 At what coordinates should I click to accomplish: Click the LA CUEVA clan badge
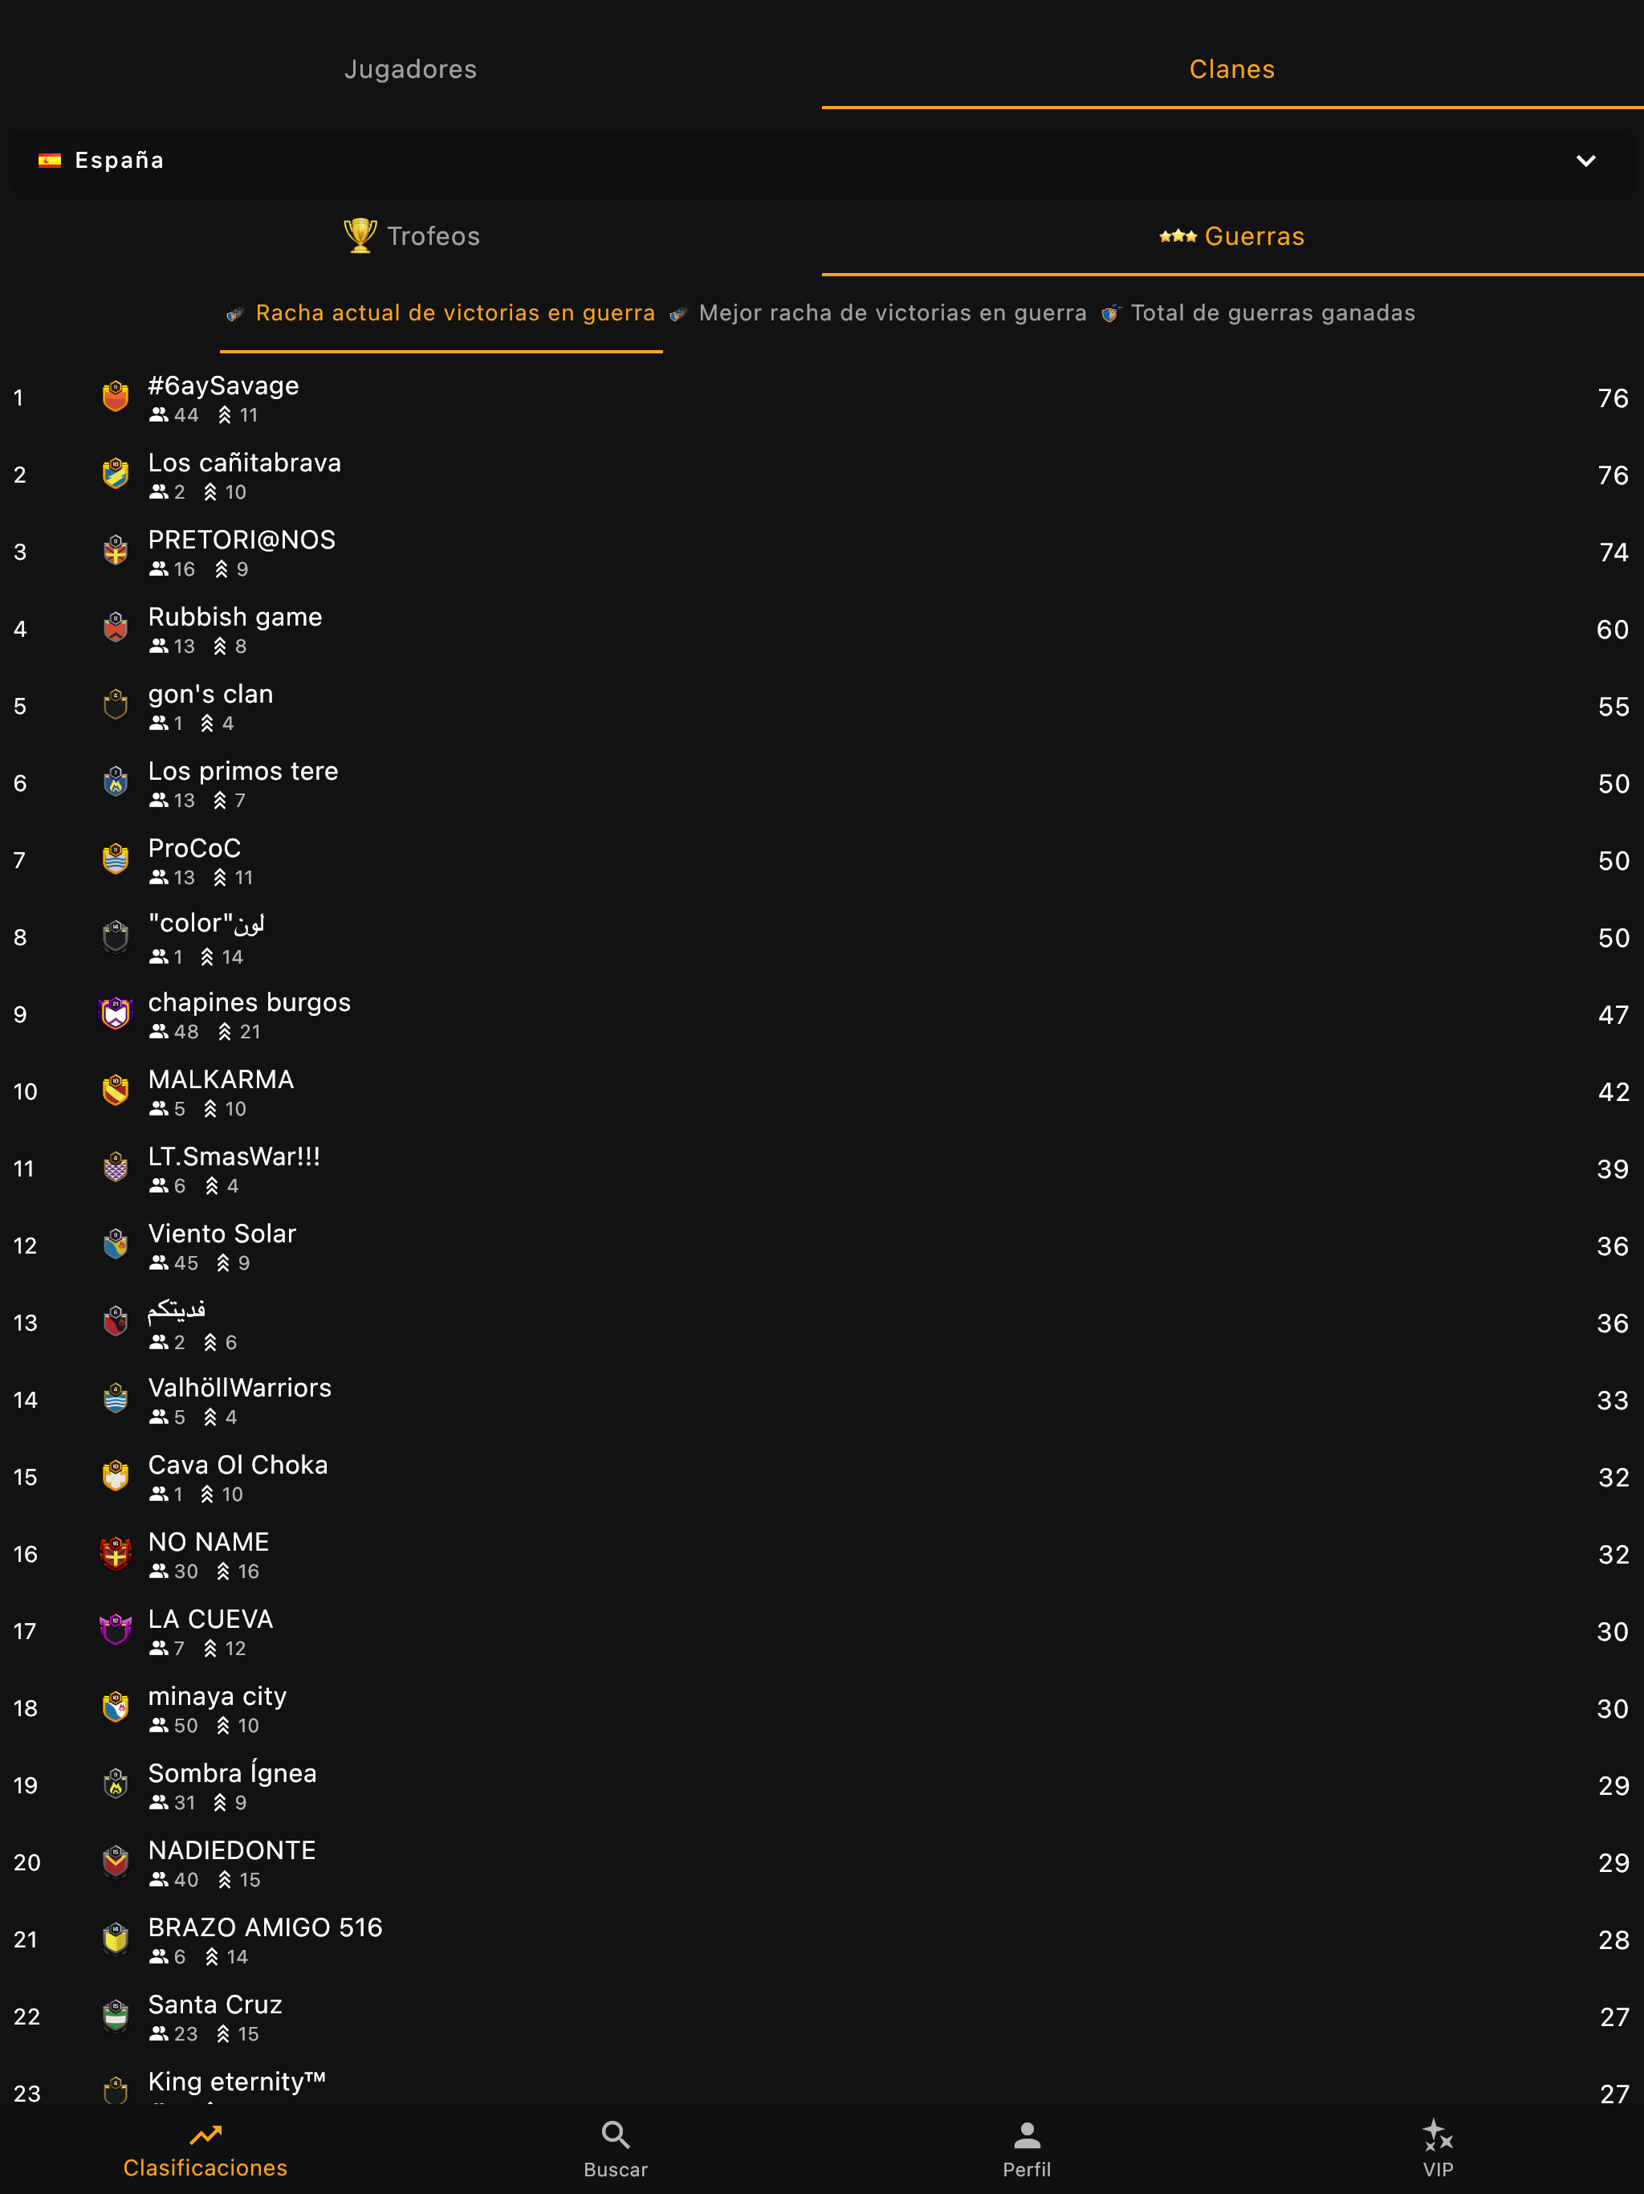[x=115, y=1630]
